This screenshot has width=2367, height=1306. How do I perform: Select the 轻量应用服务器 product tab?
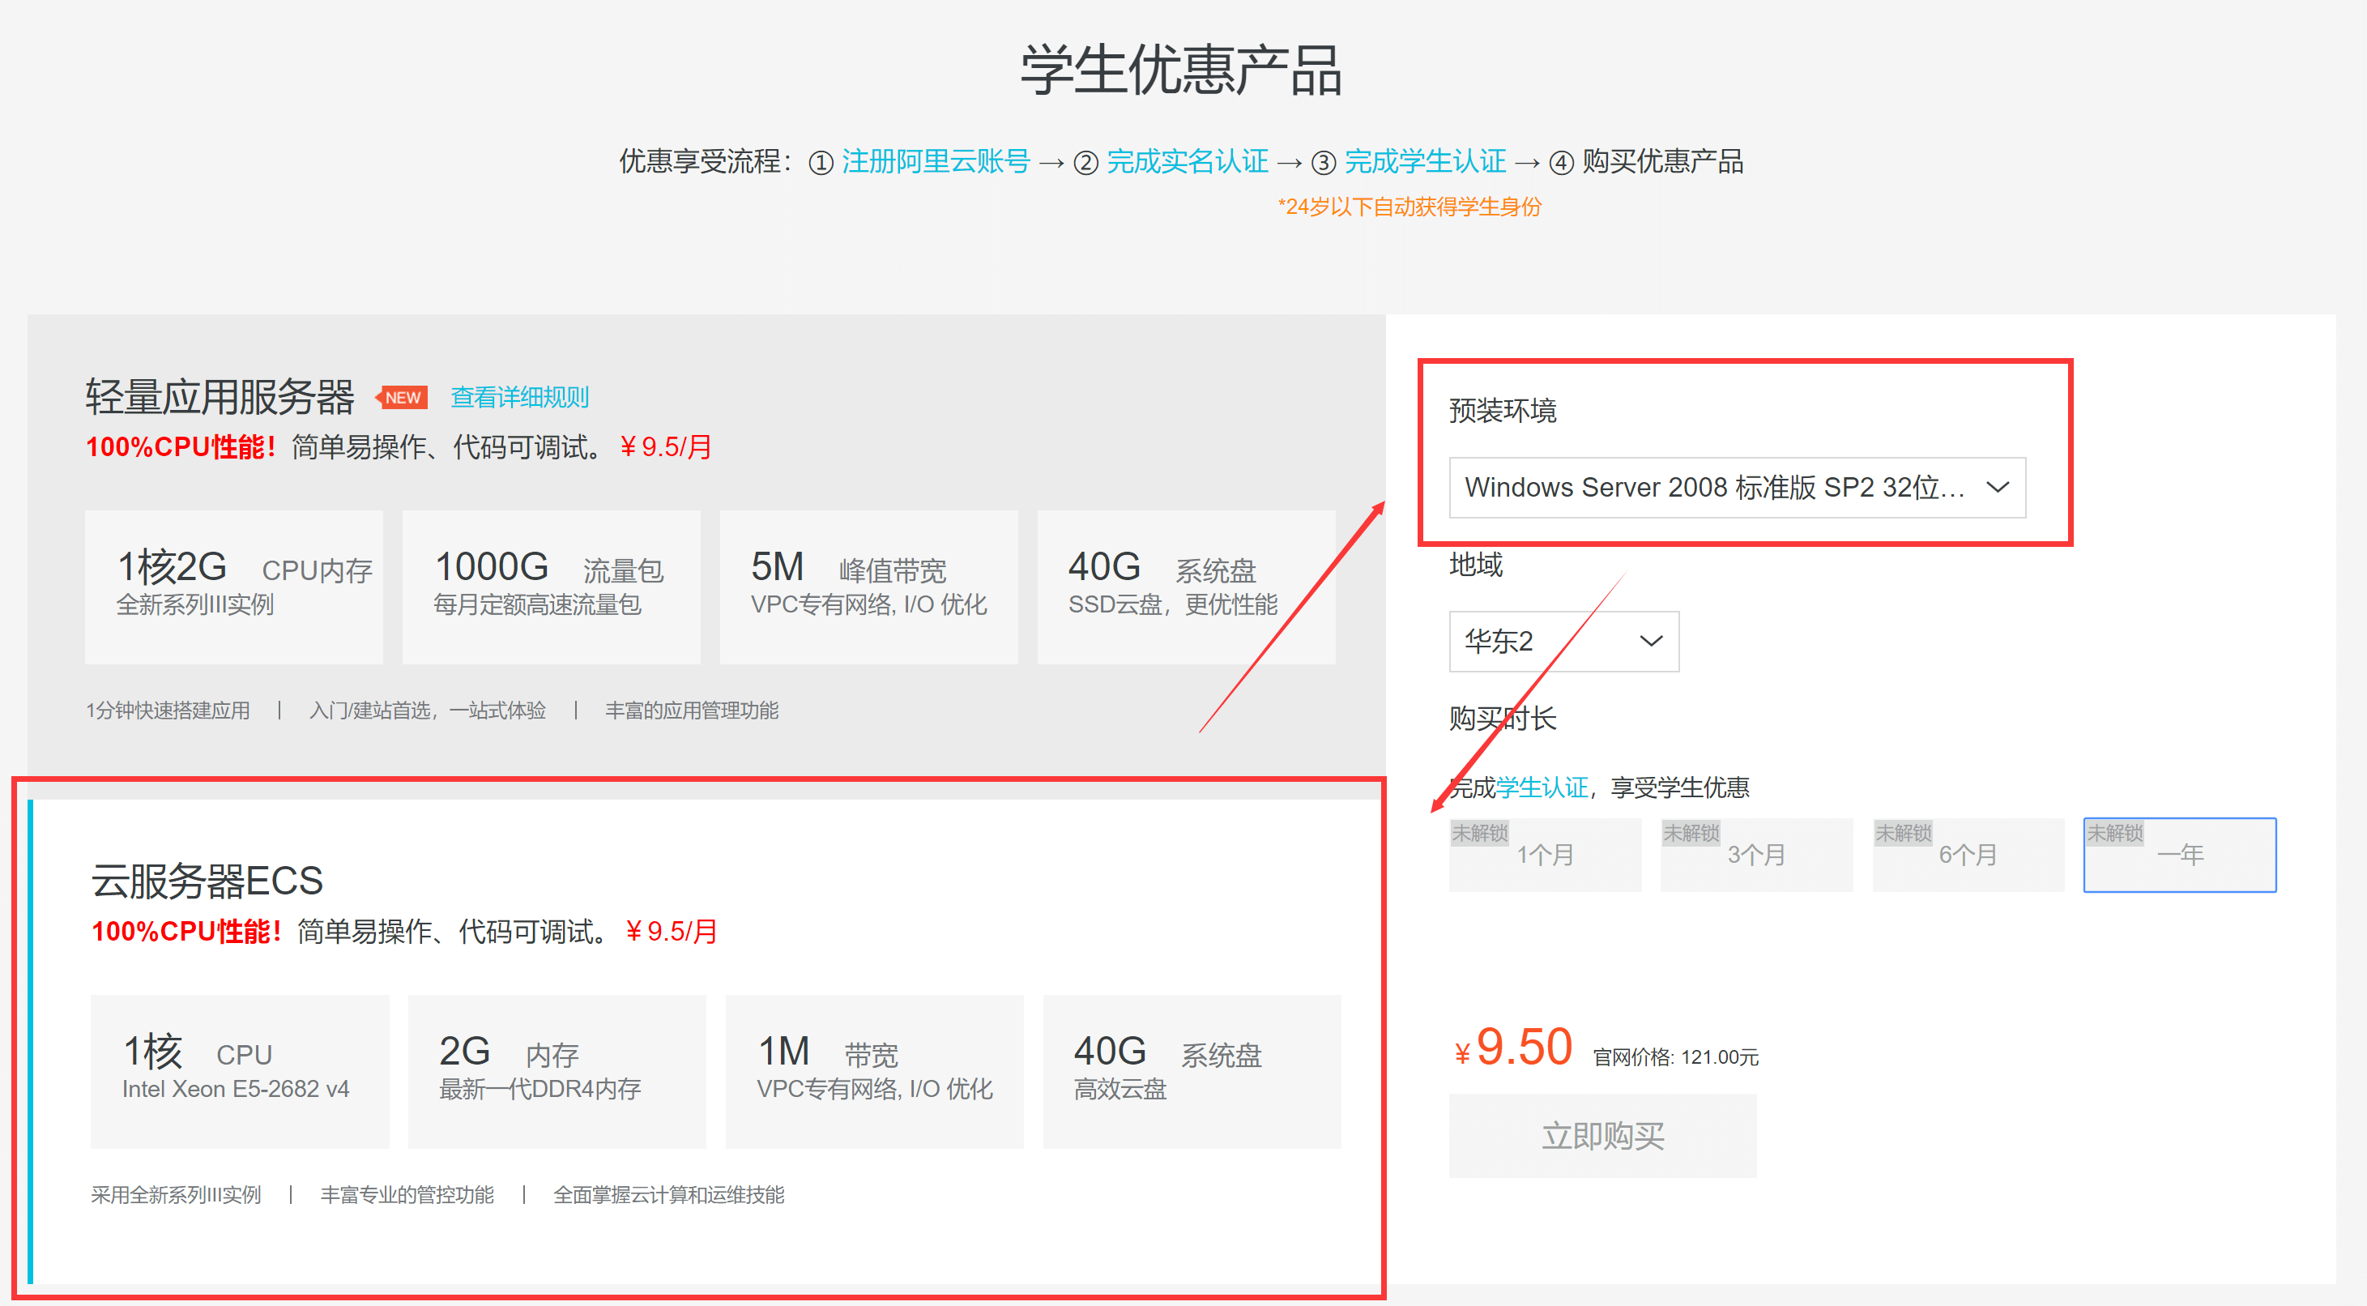(220, 397)
